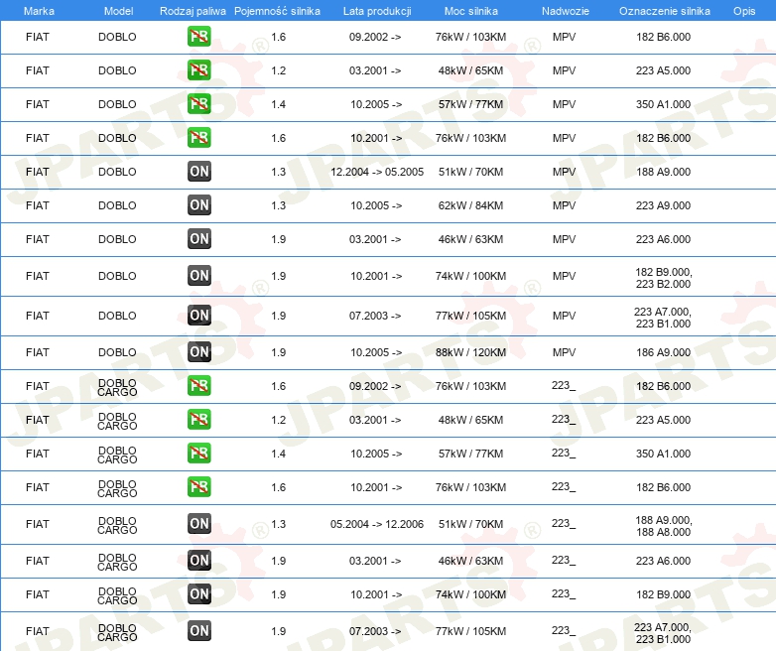Viewport: 776px width, 651px height.
Task: Click the Model column header
Action: click(x=118, y=11)
